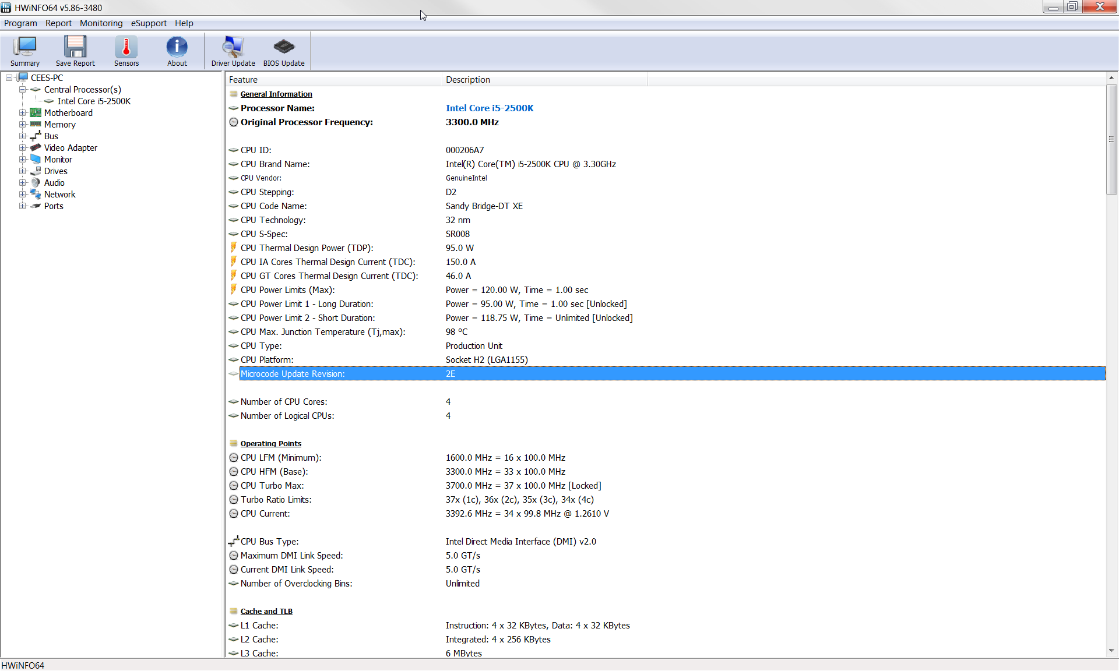Click the Intel Core i5-2500K processor link
The height and width of the screenshot is (671, 1119).
(489, 108)
